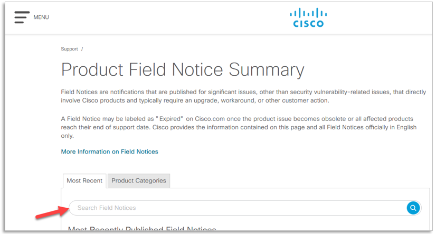Click the breadcrumb slash separator after Support
The height and width of the screenshot is (234, 436).
[x=82, y=49]
